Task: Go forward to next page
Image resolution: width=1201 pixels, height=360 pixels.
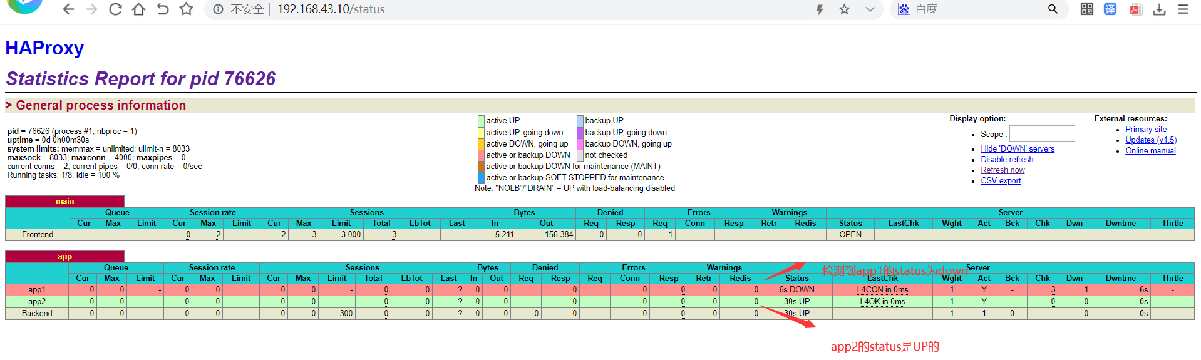Action: (91, 9)
